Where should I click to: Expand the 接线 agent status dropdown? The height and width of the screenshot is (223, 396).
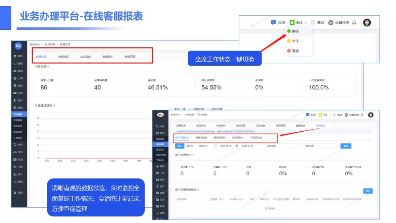coord(298,23)
